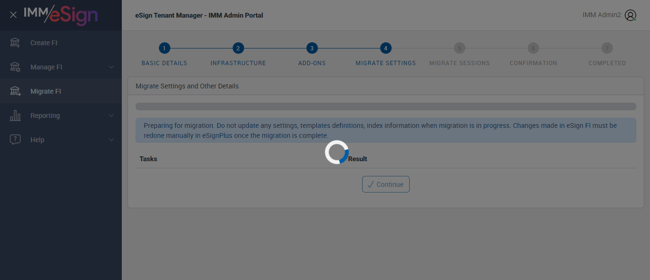Go to Confirmation step label
650x280 pixels.
(533, 63)
